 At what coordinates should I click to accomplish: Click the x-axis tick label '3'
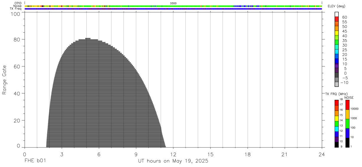tap(62, 154)
